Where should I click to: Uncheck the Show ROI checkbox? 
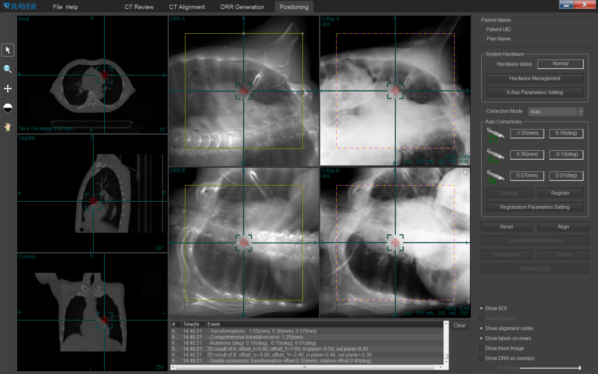click(481, 309)
